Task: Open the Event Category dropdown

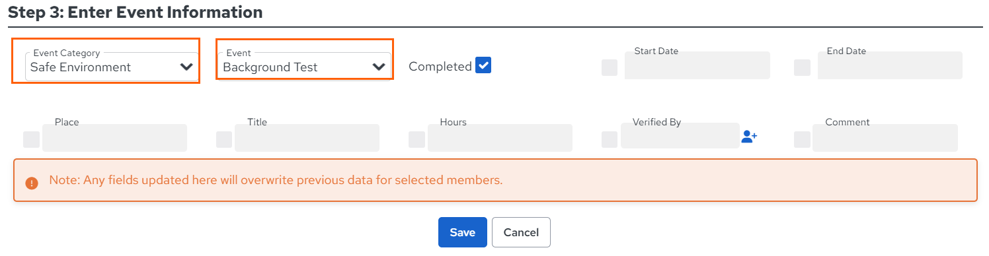Action: [112, 67]
